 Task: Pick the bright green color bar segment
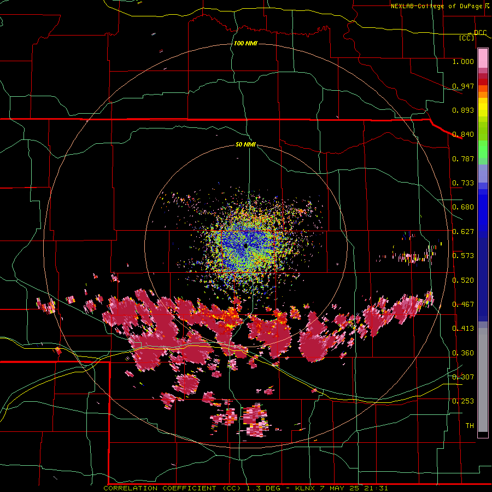tap(483, 149)
